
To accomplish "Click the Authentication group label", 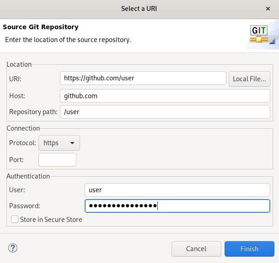I will (x=28, y=176).
